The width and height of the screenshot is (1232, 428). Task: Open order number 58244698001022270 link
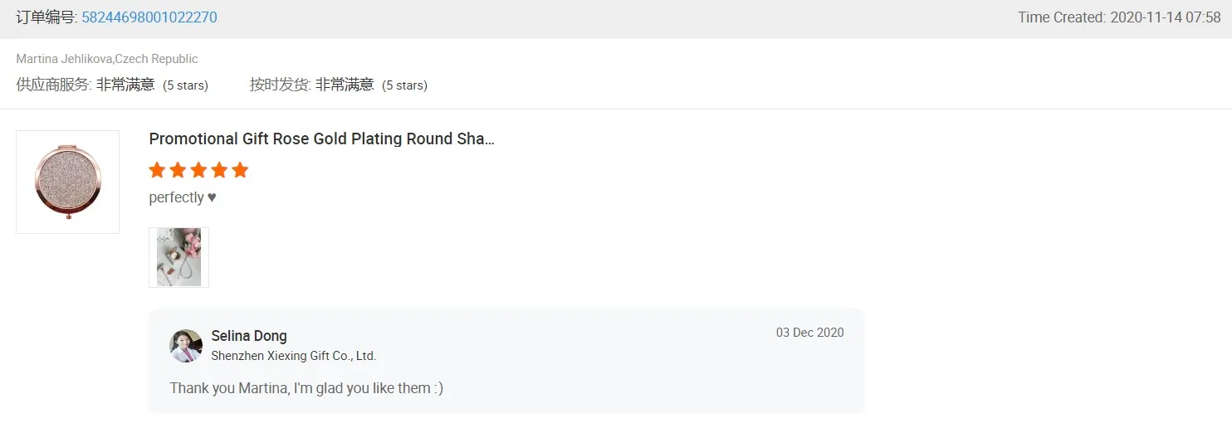coord(149,17)
